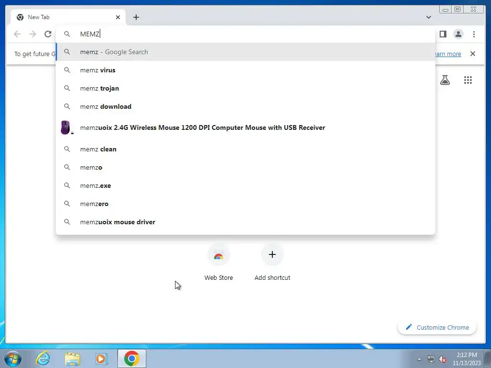Pick the 'memz.exe' suggestion
Screen dimensions: 491x368
tap(245, 185)
